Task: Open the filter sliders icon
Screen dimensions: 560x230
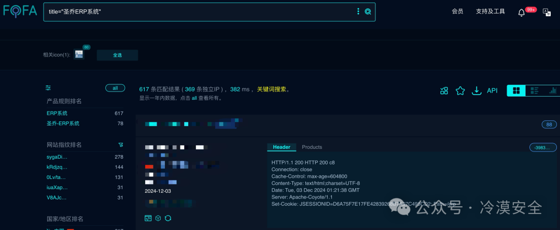Action: pos(48,88)
